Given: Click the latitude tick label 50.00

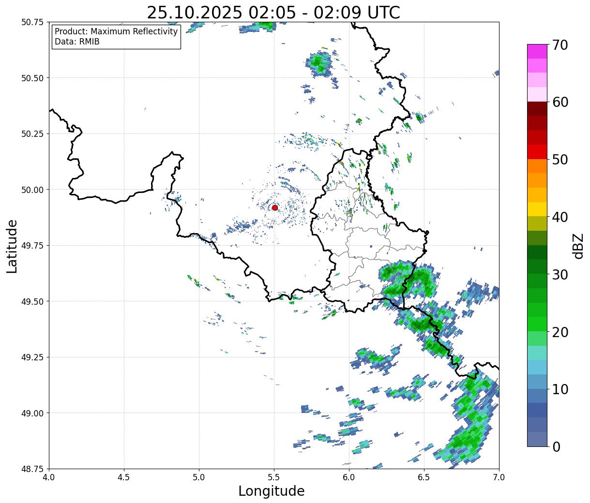Looking at the screenshot, I should (x=32, y=190).
